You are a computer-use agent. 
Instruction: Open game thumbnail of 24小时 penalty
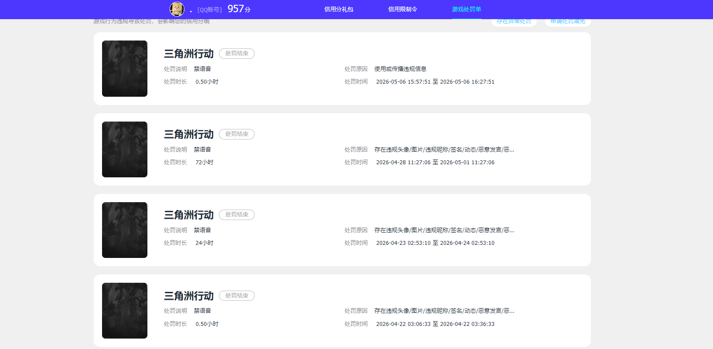(125, 230)
